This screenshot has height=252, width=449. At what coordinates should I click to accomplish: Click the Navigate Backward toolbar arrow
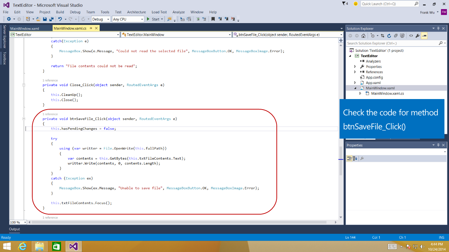(9, 19)
